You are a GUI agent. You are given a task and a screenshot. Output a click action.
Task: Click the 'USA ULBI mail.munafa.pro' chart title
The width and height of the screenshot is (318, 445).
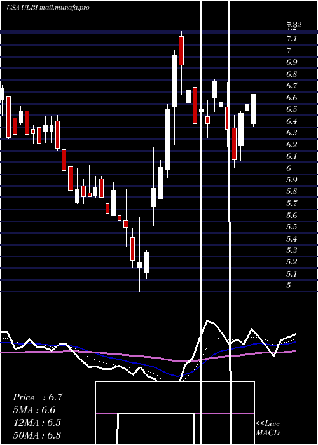[x=48, y=8]
